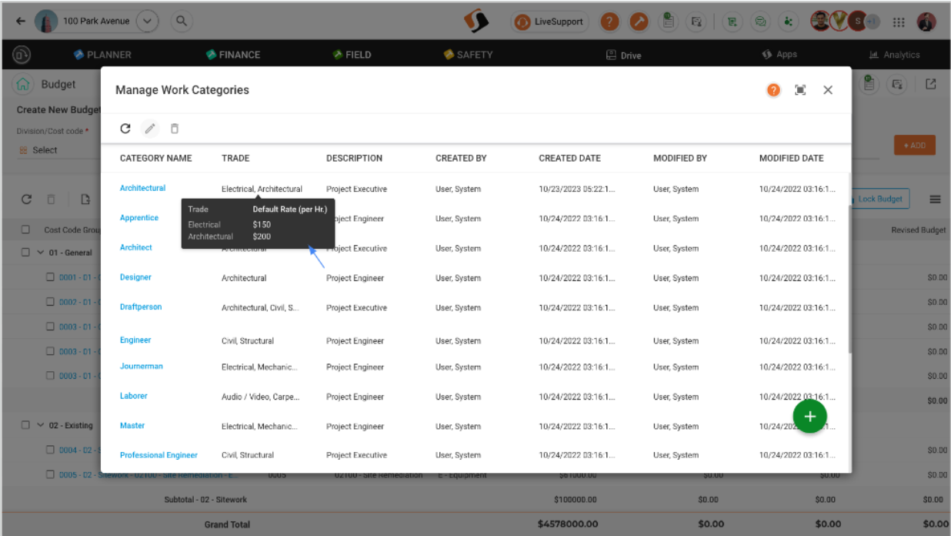Open LiveSupport chat
Screen dimensions: 951x536
pos(550,22)
